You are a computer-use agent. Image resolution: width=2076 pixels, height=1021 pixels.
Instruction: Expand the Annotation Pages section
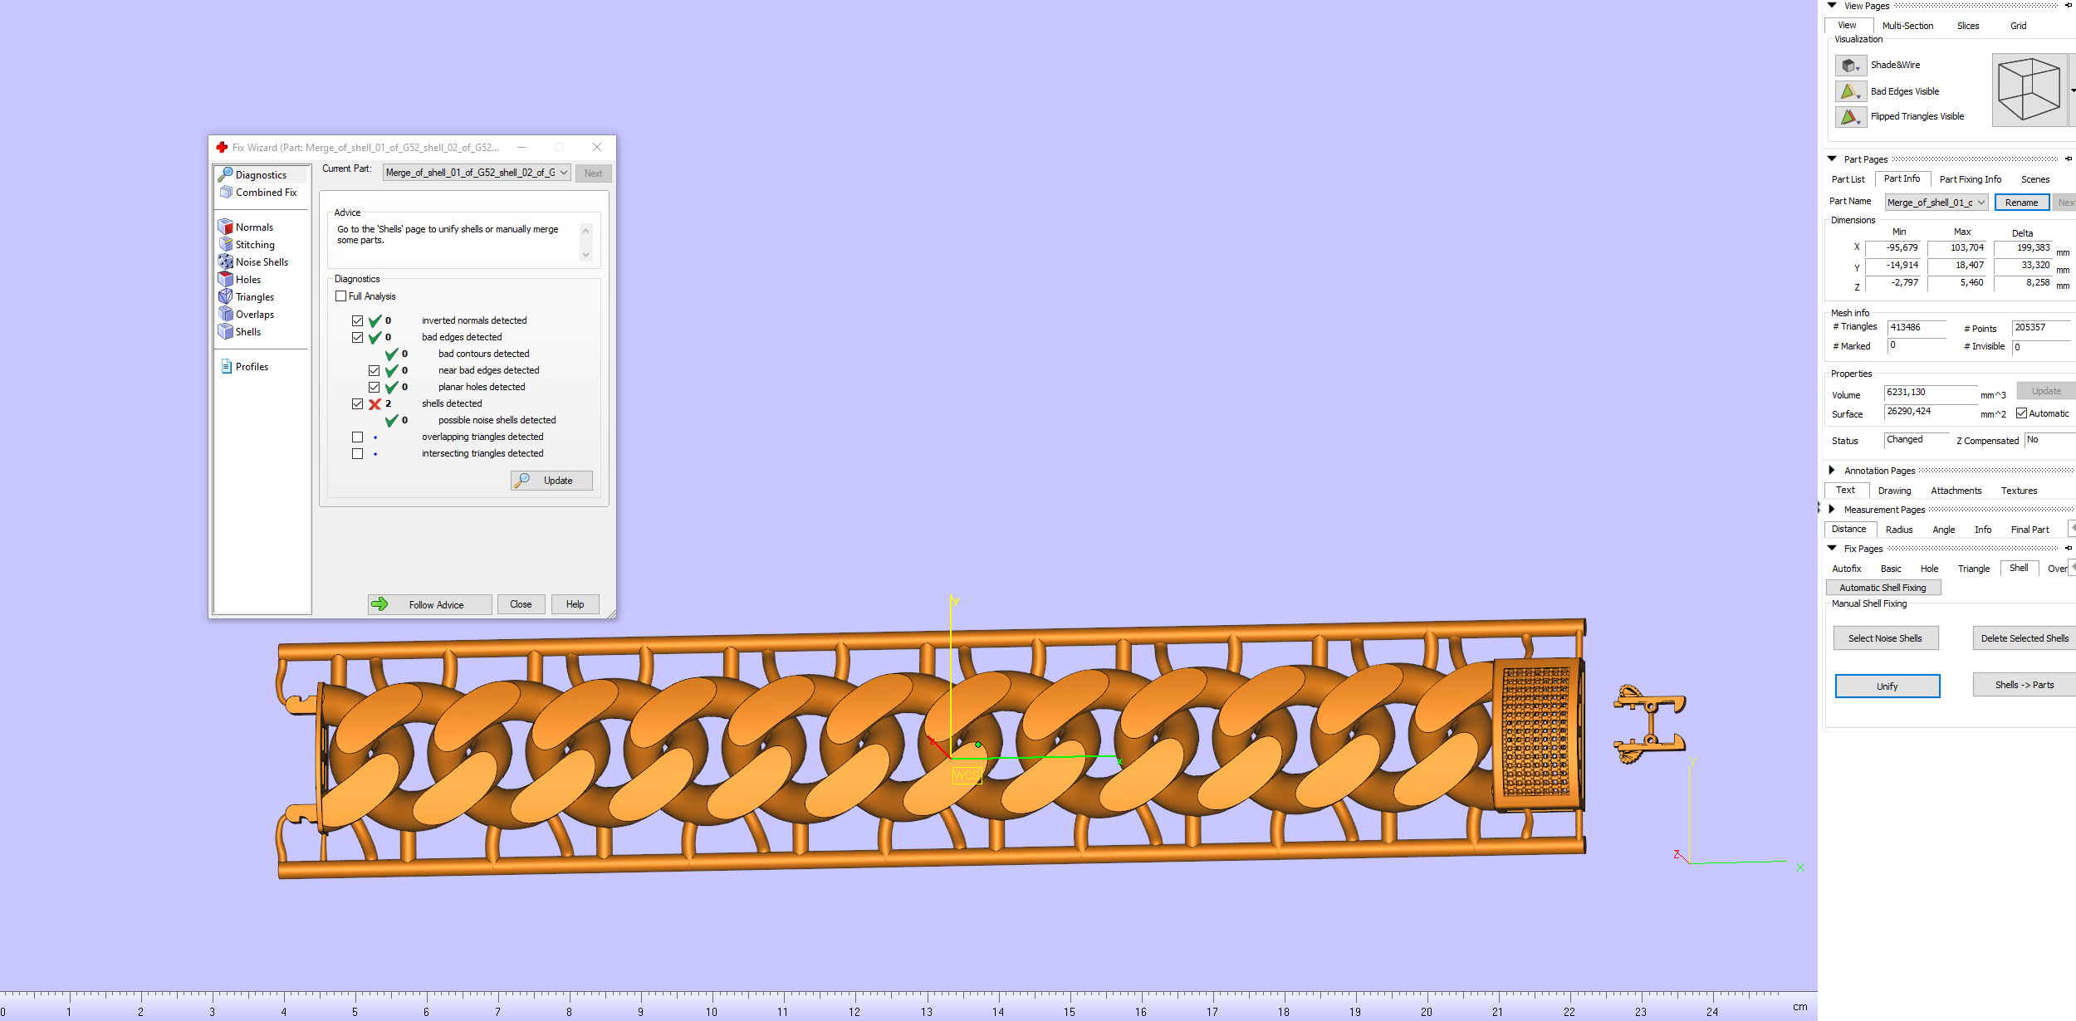[x=1832, y=471]
